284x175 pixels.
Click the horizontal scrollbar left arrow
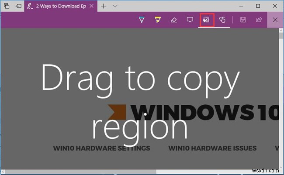pos(3,172)
